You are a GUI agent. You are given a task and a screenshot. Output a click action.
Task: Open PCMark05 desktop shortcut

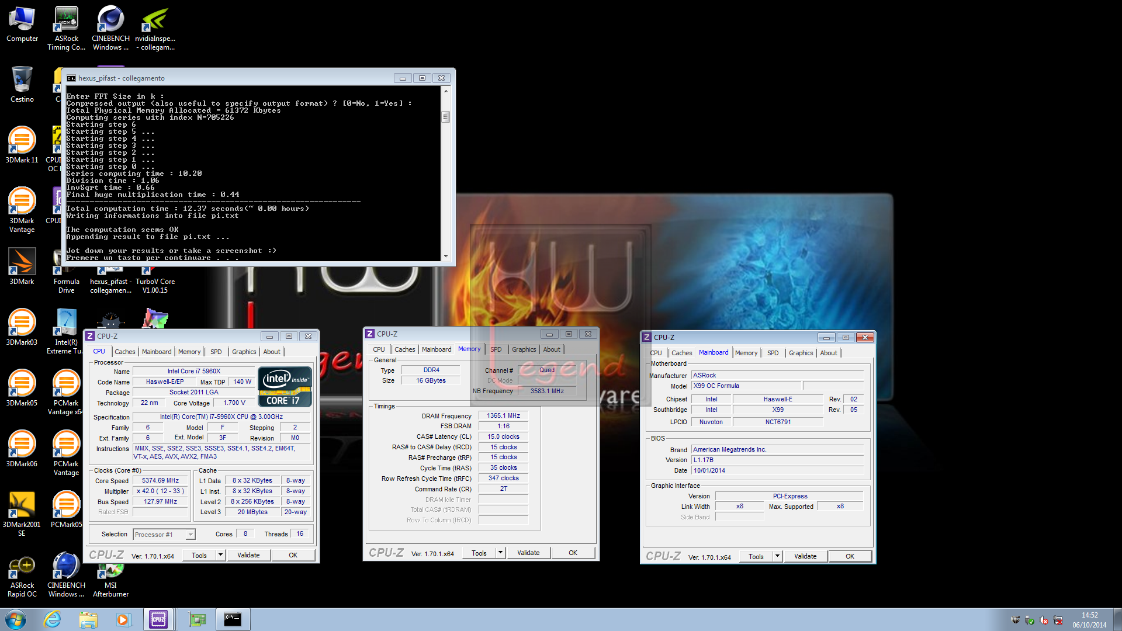tap(66, 509)
